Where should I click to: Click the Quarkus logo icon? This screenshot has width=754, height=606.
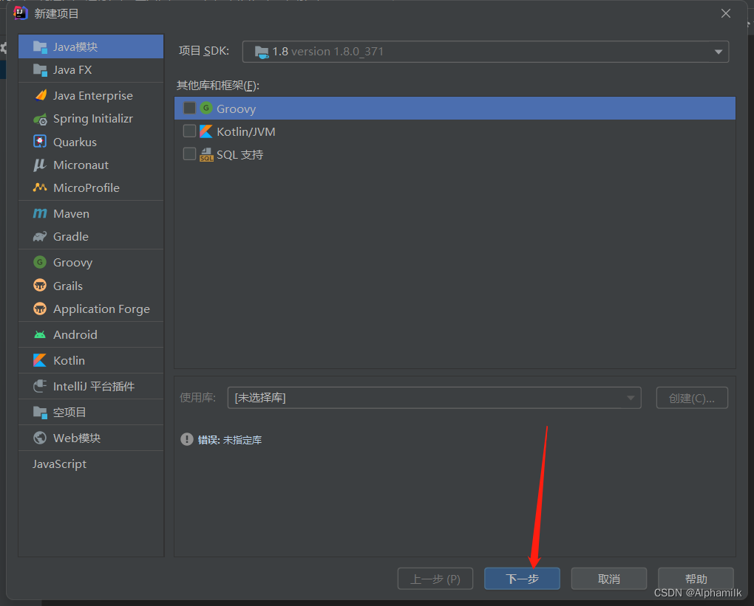pos(40,142)
